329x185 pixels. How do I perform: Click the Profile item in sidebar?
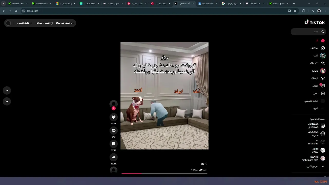[315, 101]
